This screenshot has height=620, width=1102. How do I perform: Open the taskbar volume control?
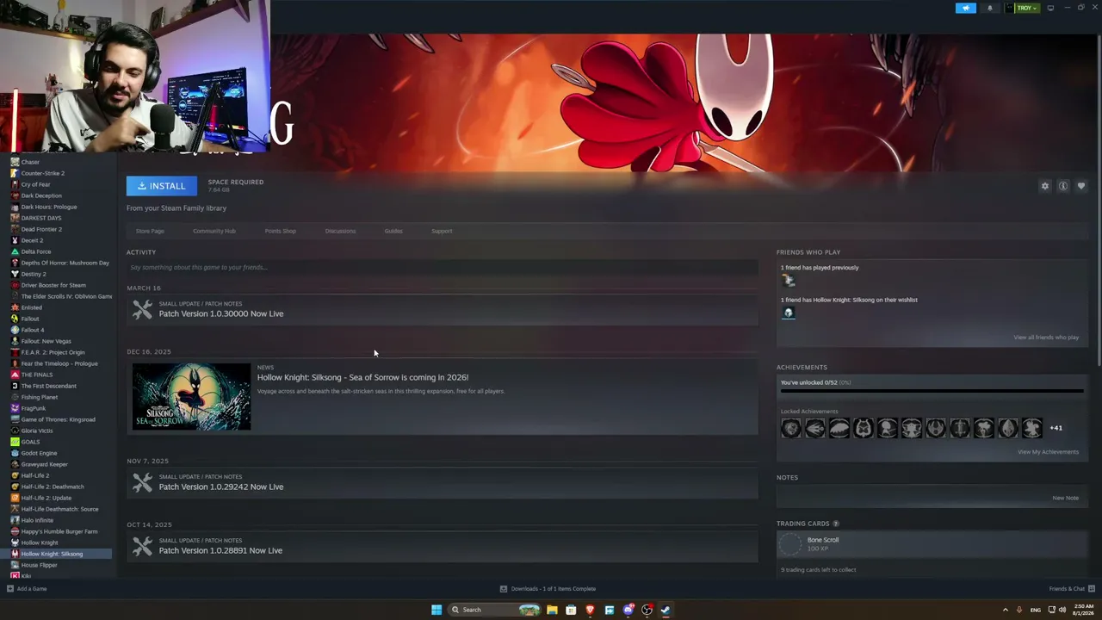(x=1062, y=610)
